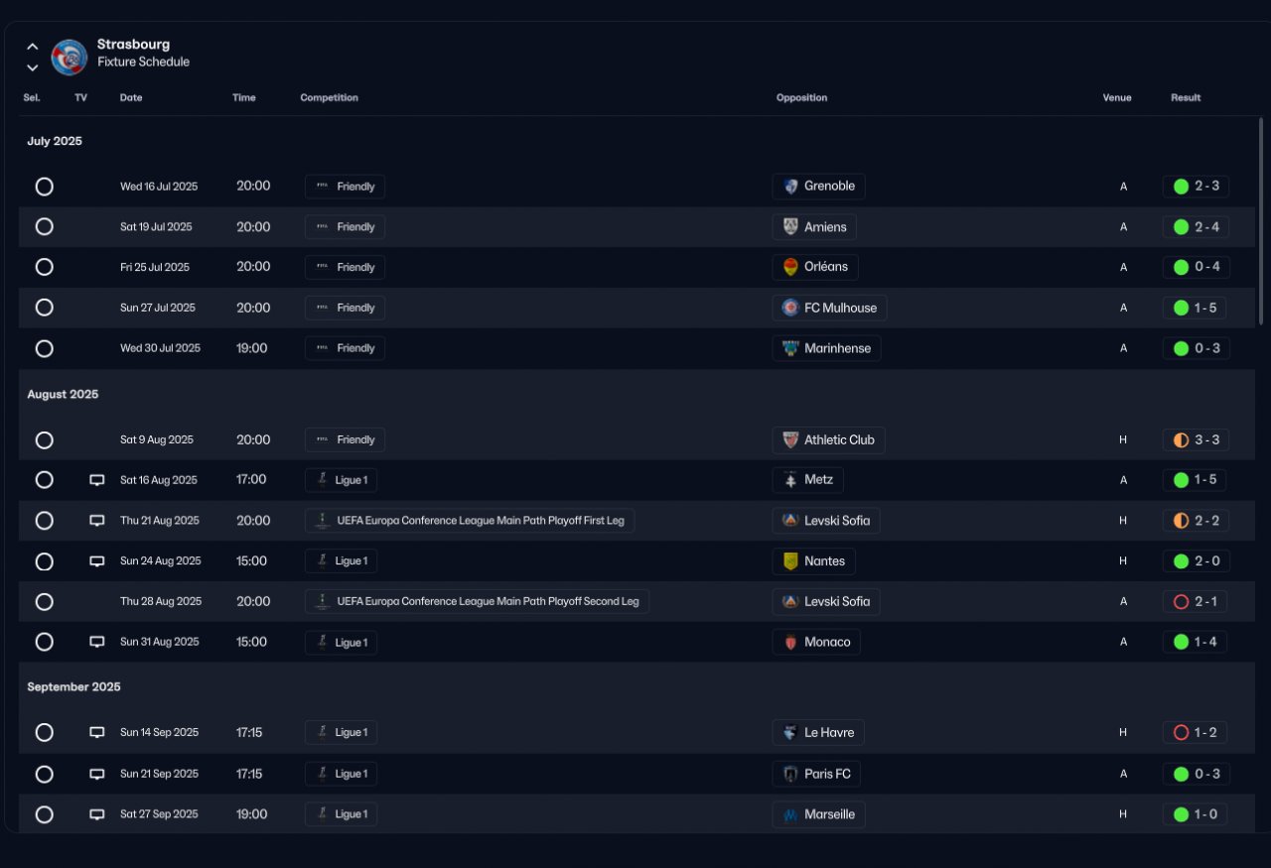Open the 1 - 4 result against Monaco
1271x868 pixels.
[x=1195, y=642]
